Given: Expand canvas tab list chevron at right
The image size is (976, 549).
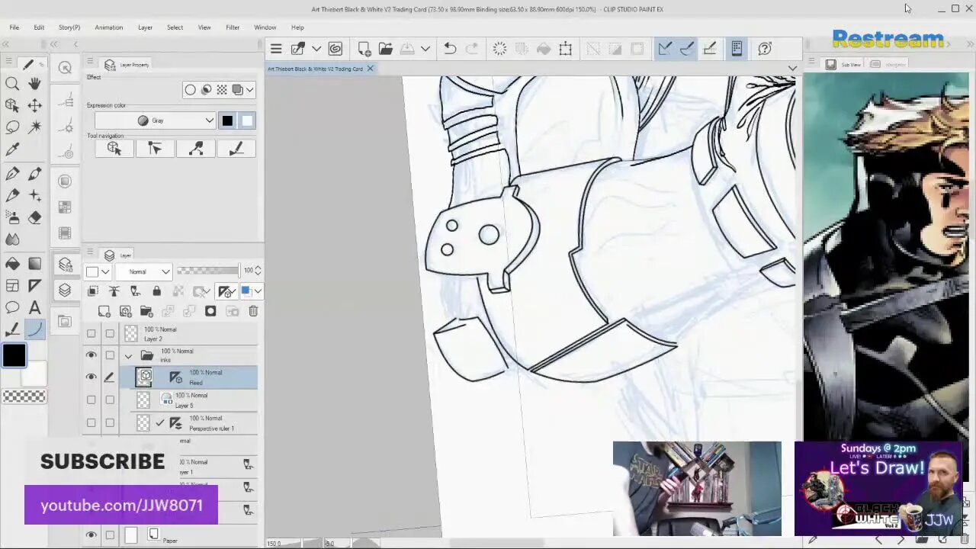Looking at the screenshot, I should (x=792, y=69).
